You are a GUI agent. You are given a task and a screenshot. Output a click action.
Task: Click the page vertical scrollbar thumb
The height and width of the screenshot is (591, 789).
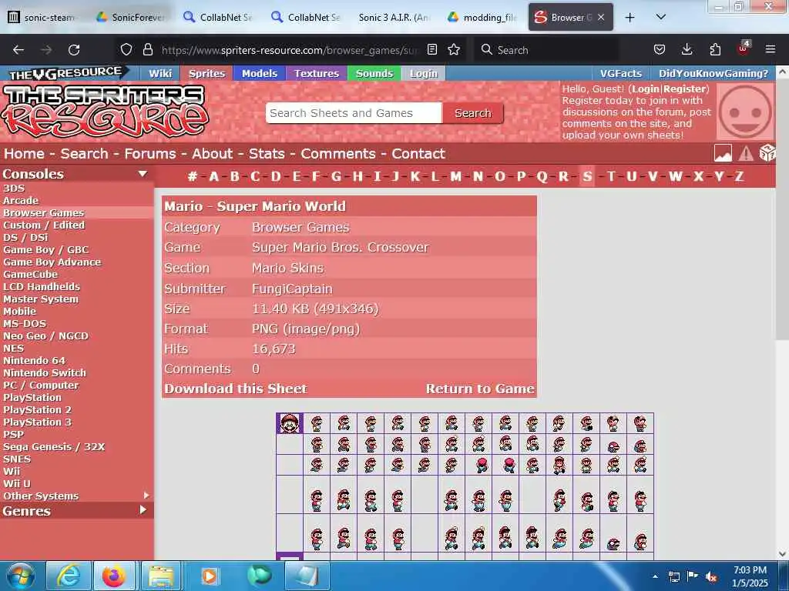pos(783,209)
